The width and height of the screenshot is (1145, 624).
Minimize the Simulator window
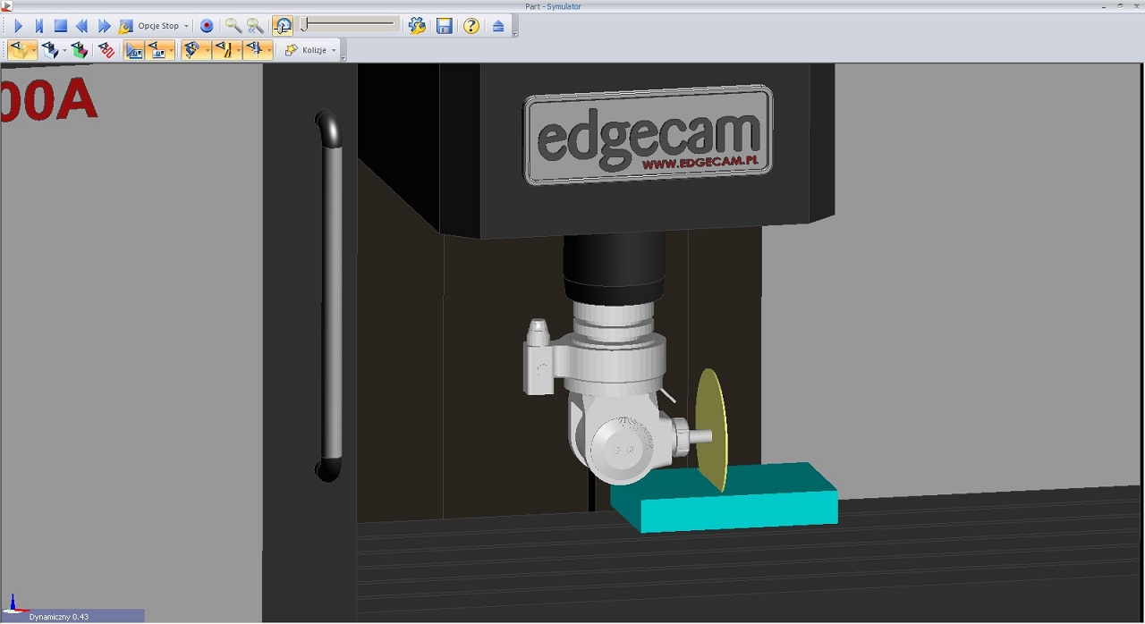(1104, 5)
